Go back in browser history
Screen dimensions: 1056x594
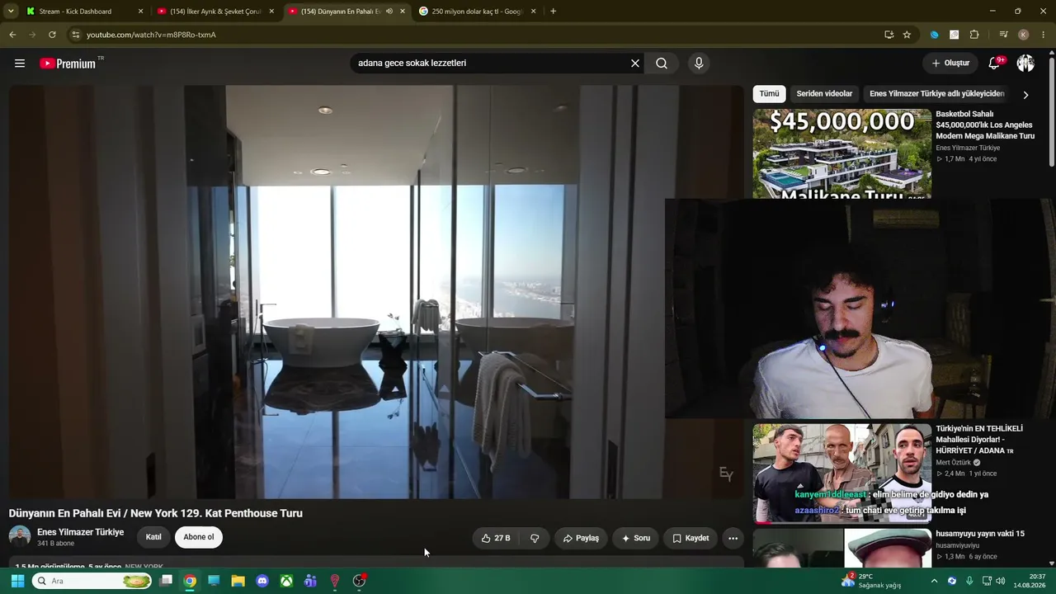coord(12,35)
